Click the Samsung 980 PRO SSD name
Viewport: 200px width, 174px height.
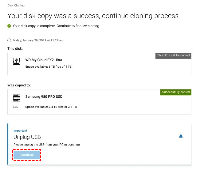[x=44, y=97]
